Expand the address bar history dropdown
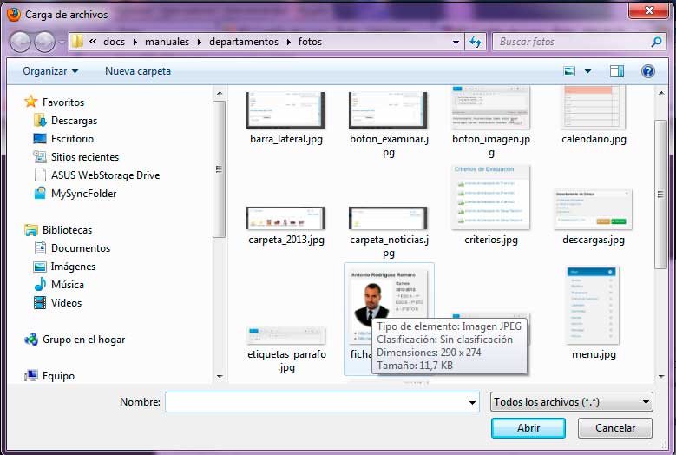 [x=456, y=42]
